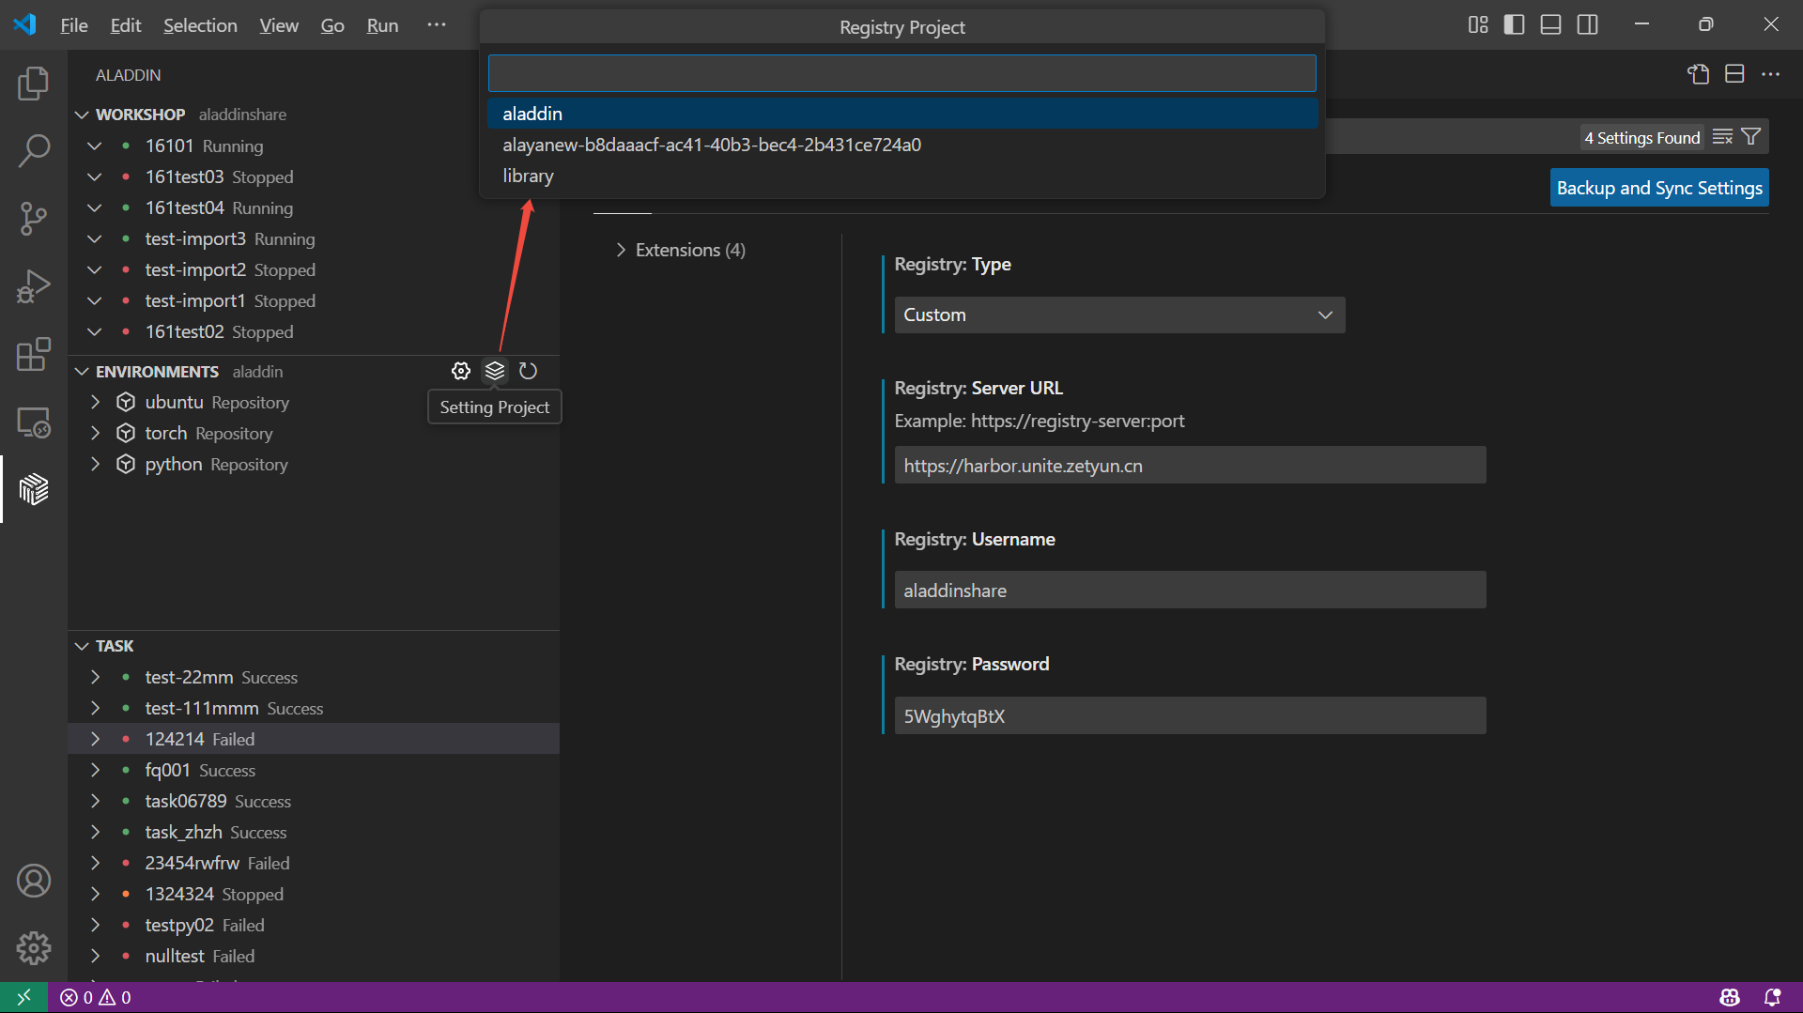Select the Aladdin extension icon in activity bar

click(34, 489)
